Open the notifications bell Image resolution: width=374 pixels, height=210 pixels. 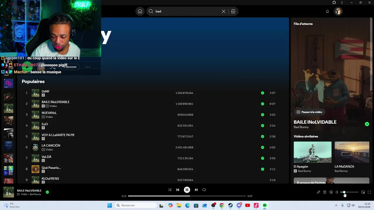pos(328,11)
